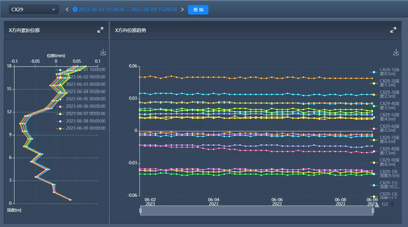The width and height of the screenshot is (408, 227).
Task: Click the depth tick labeled 18
Action: pyautogui.click(x=9, y=66)
